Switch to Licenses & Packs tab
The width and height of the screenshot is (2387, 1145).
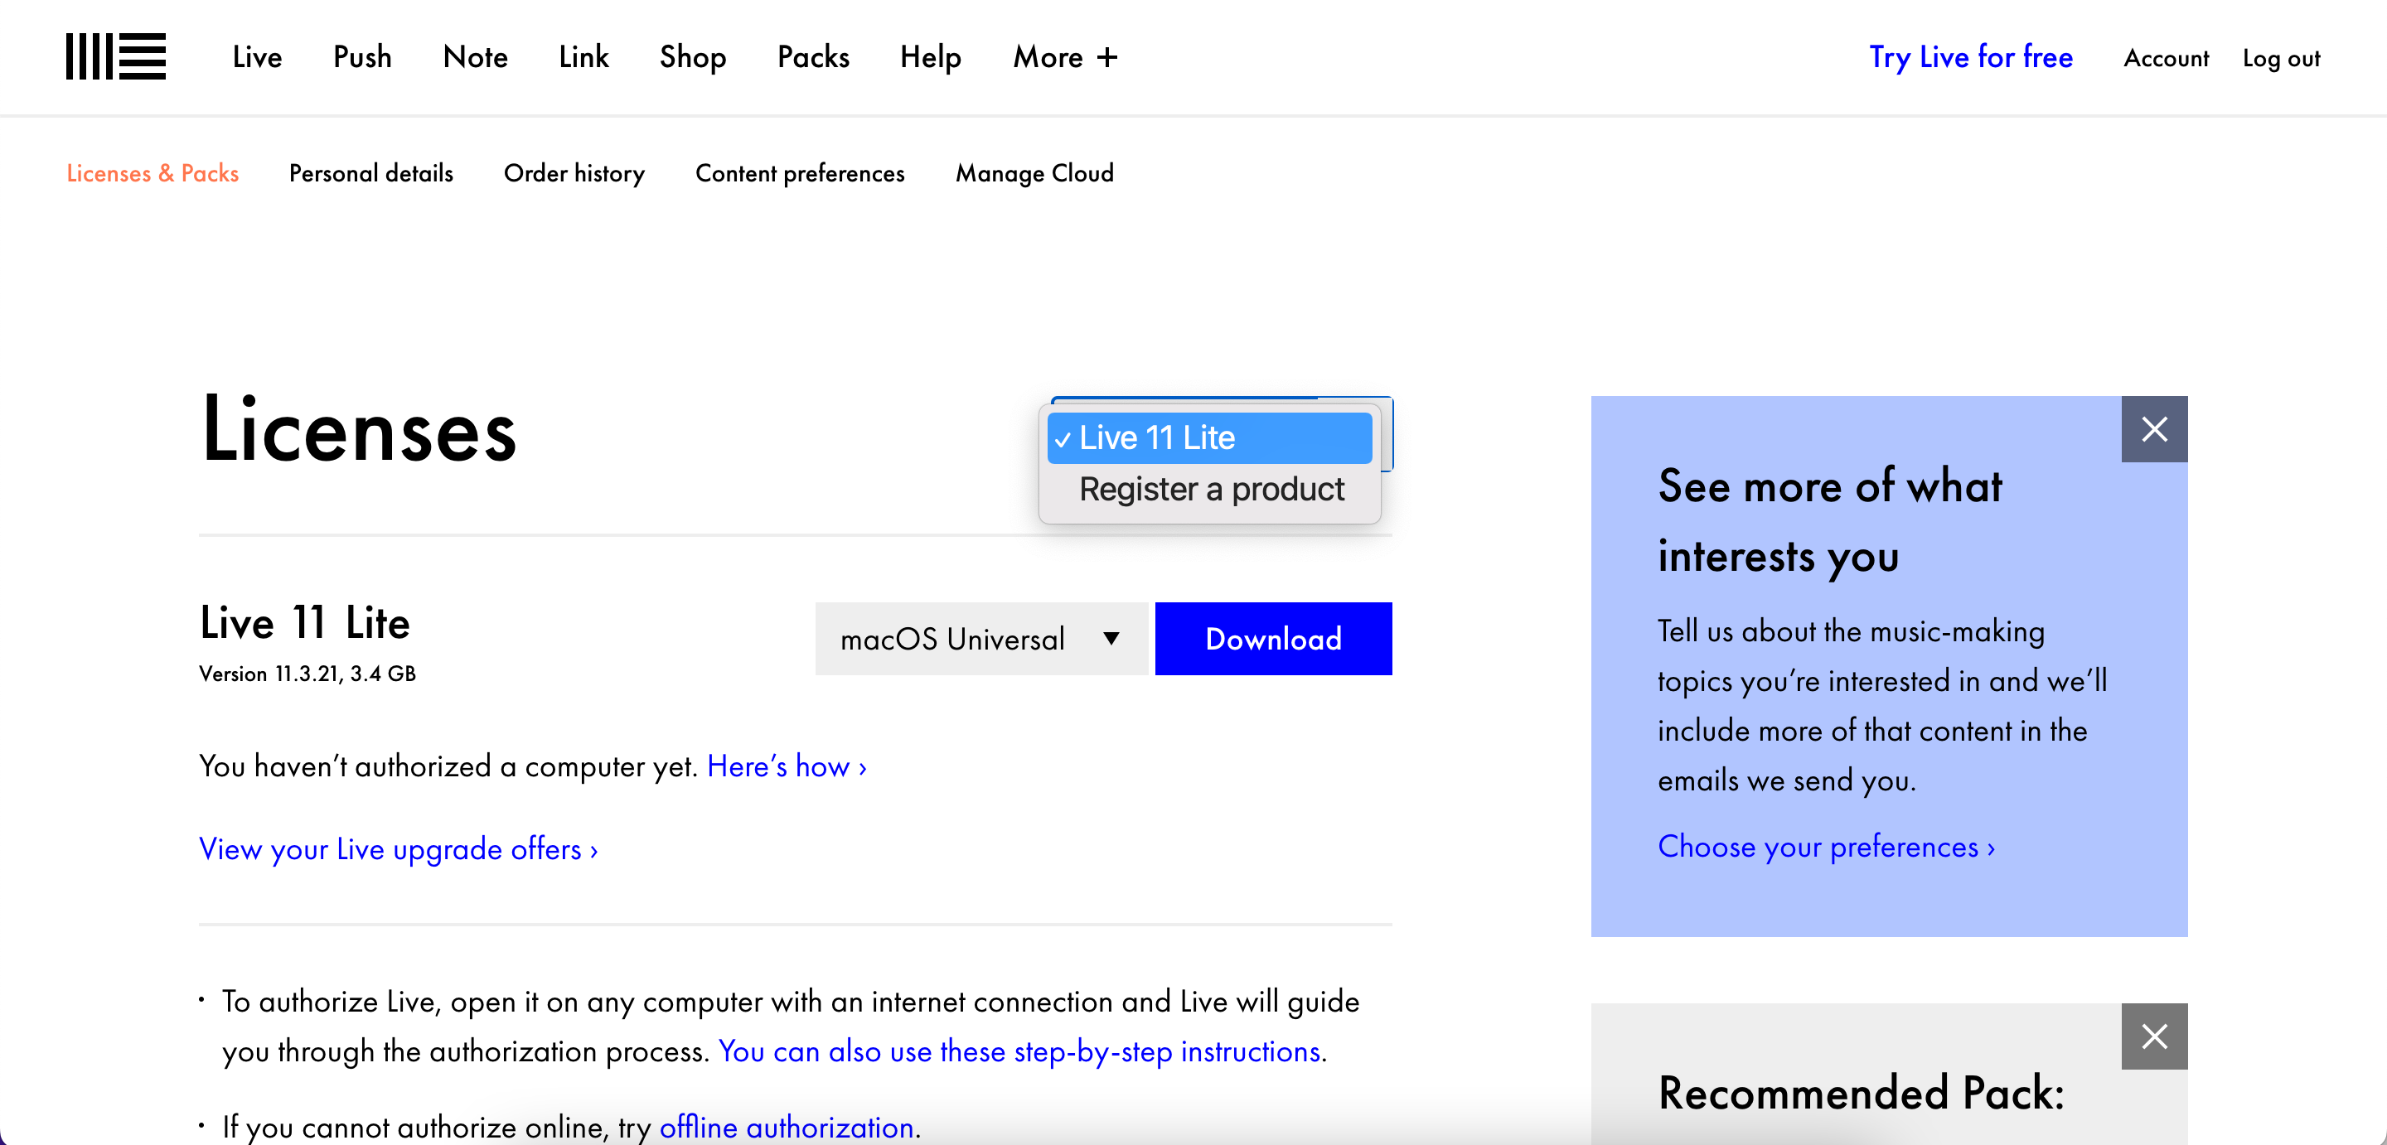pos(153,173)
